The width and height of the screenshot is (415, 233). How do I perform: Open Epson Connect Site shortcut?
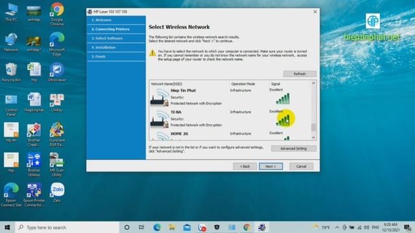coord(11,195)
